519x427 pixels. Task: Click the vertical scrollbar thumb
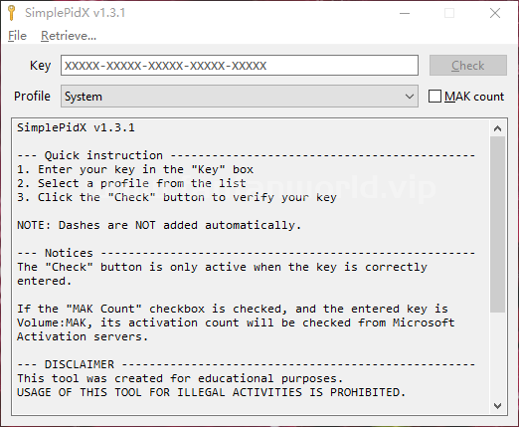(497, 224)
